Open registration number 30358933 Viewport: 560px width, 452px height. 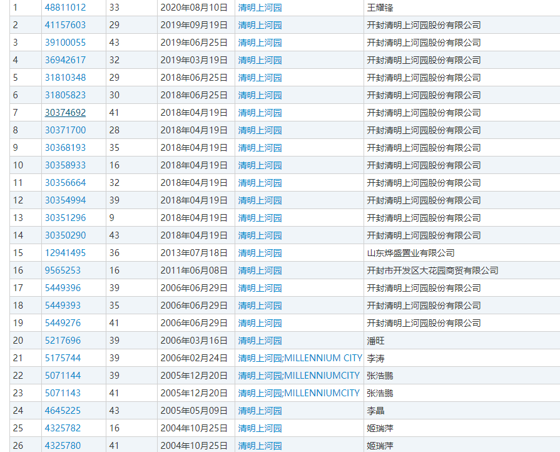[65, 165]
